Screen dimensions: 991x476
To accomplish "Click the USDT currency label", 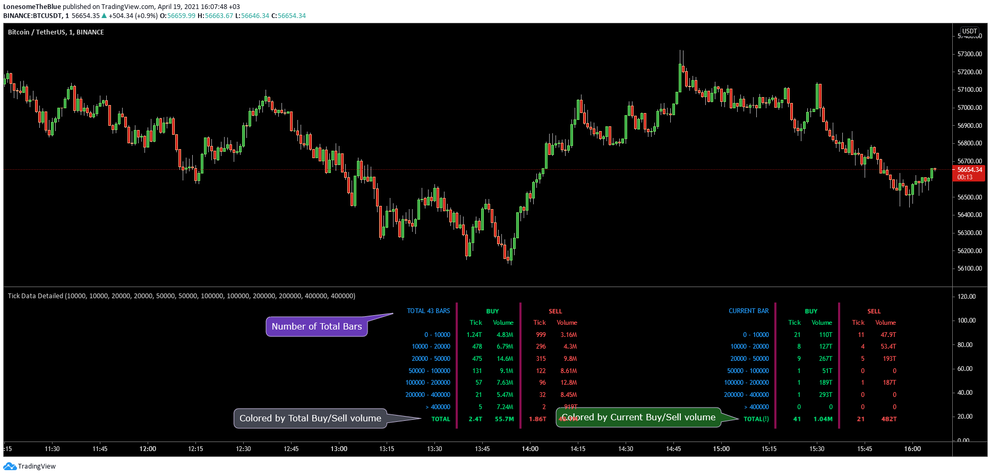I will (970, 31).
